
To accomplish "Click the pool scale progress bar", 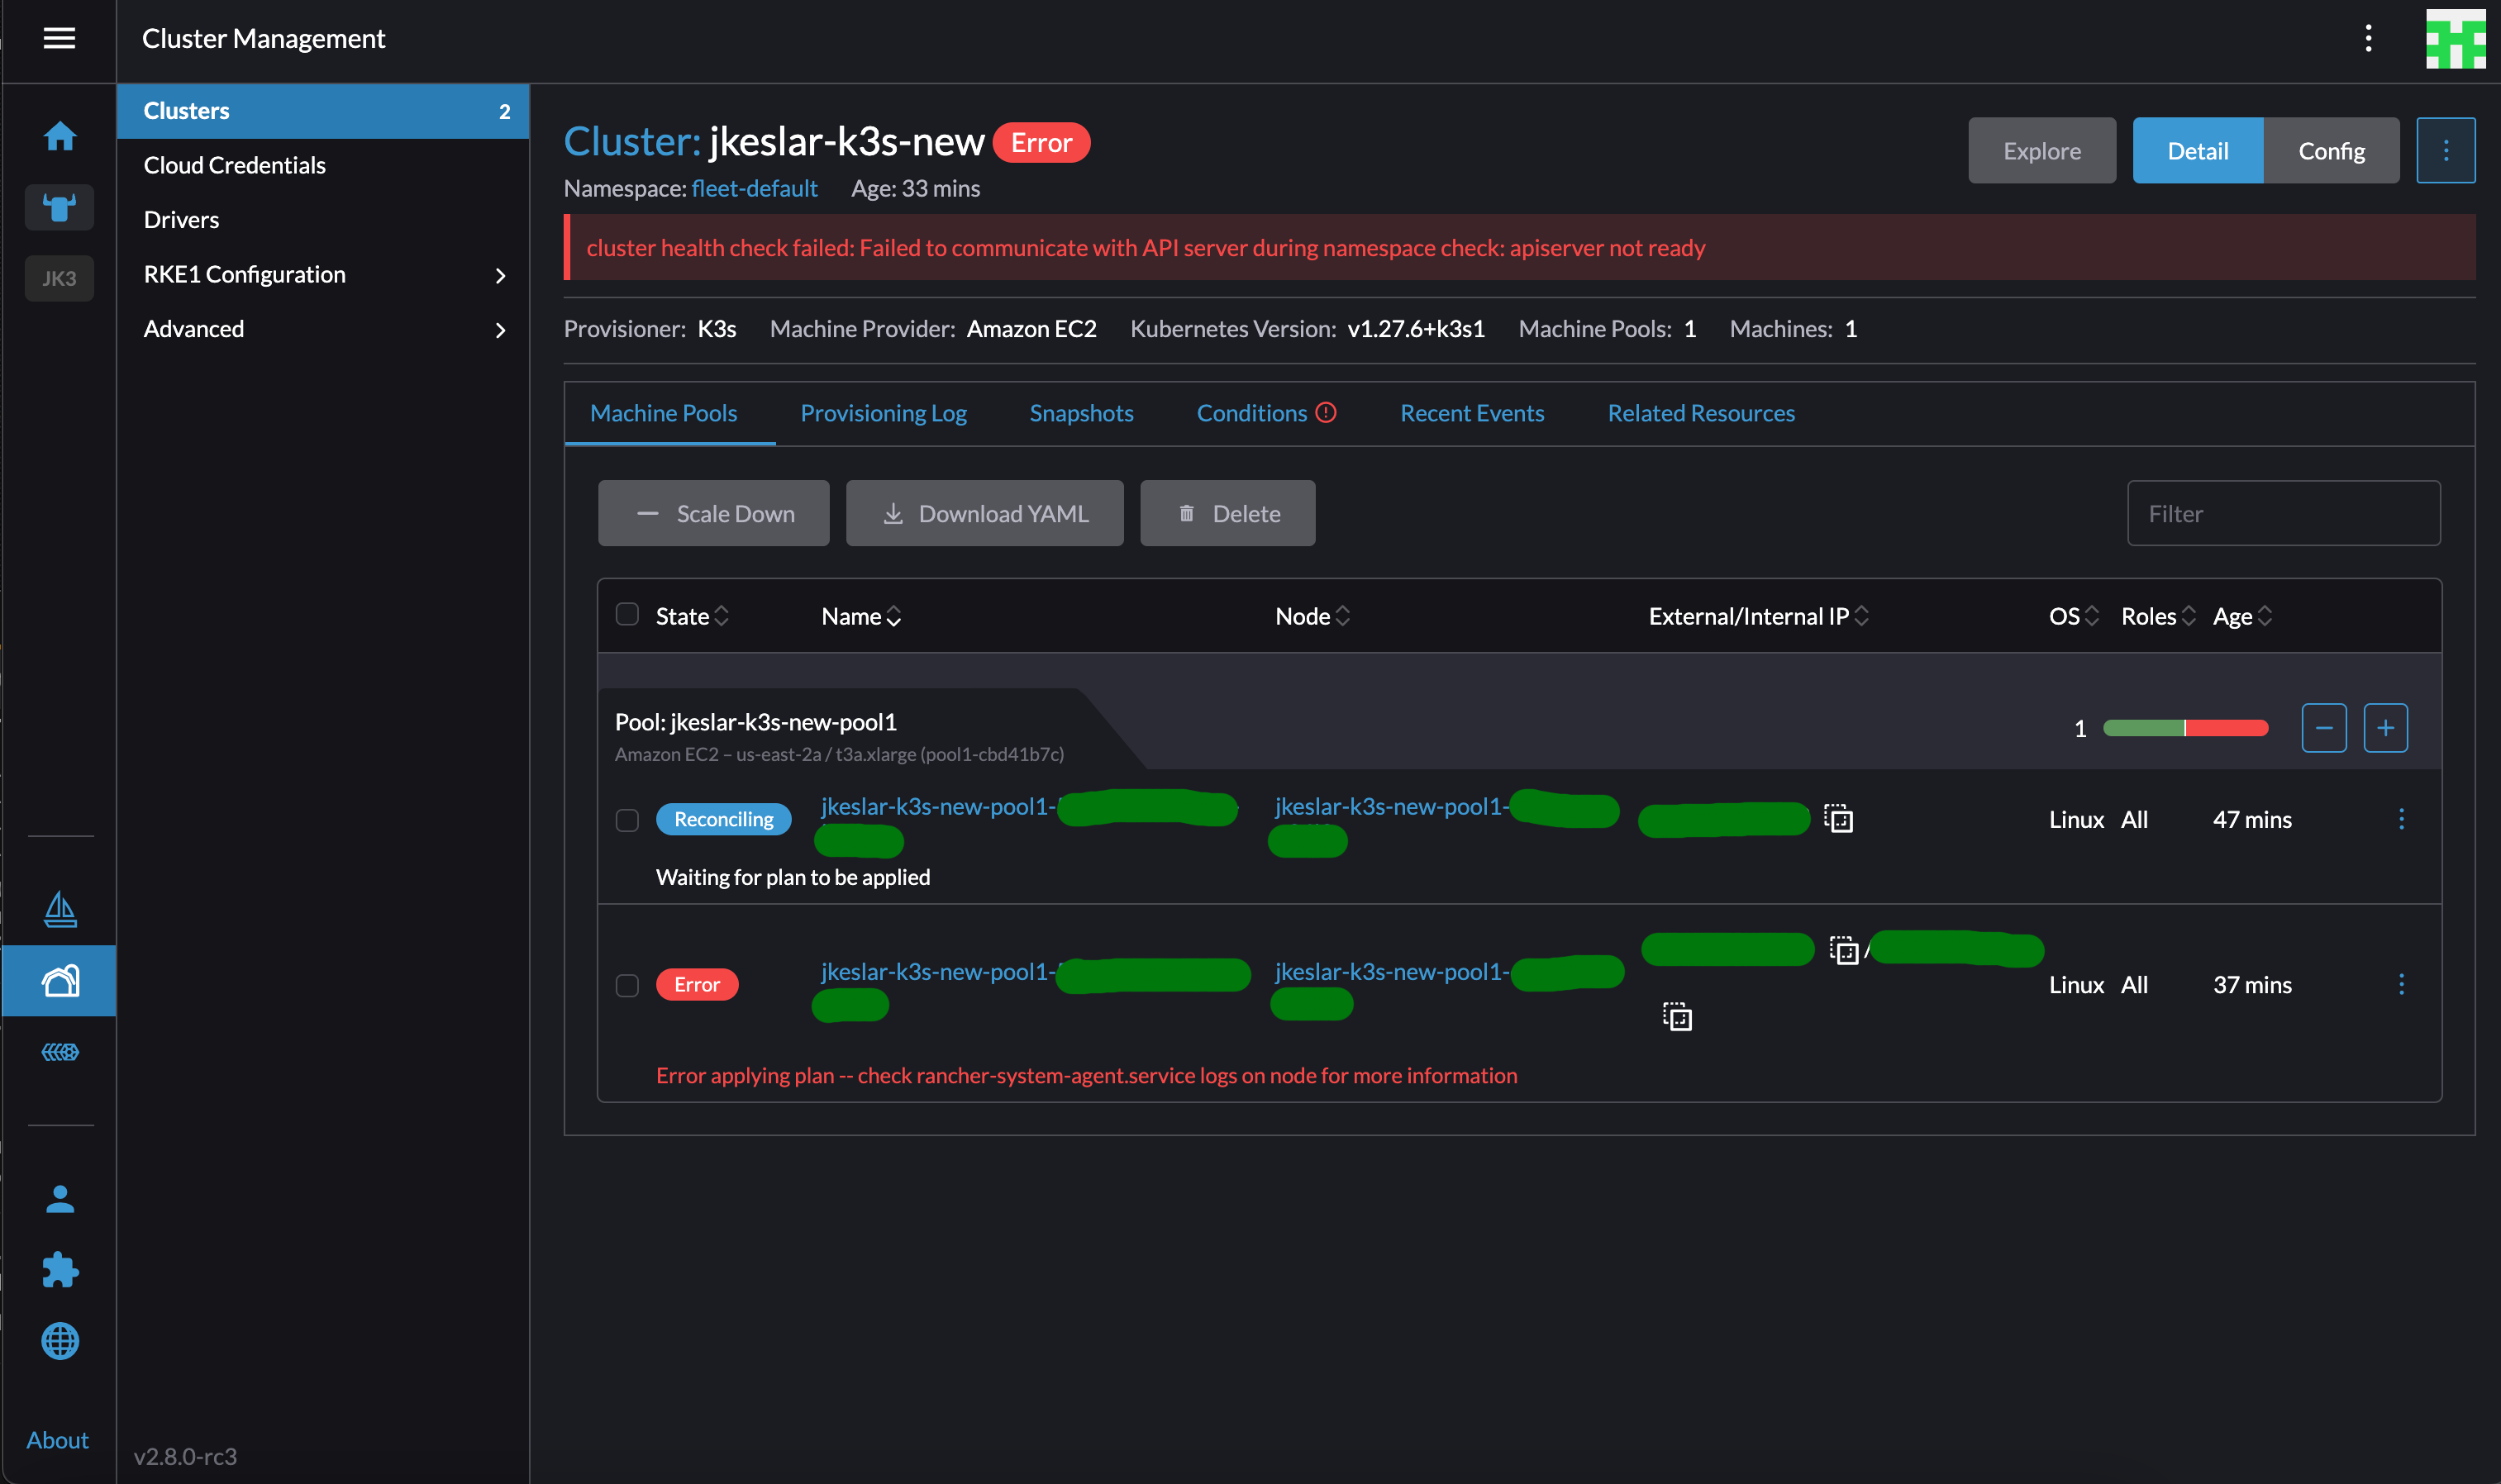I will coord(2186,728).
